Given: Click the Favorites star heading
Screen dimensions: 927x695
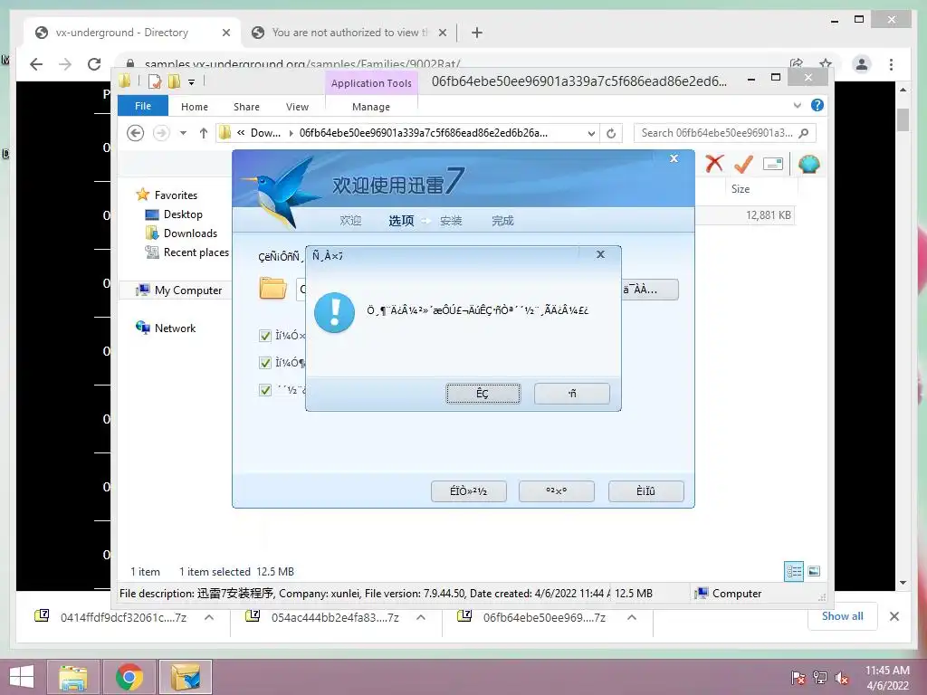Looking at the screenshot, I should (176, 195).
